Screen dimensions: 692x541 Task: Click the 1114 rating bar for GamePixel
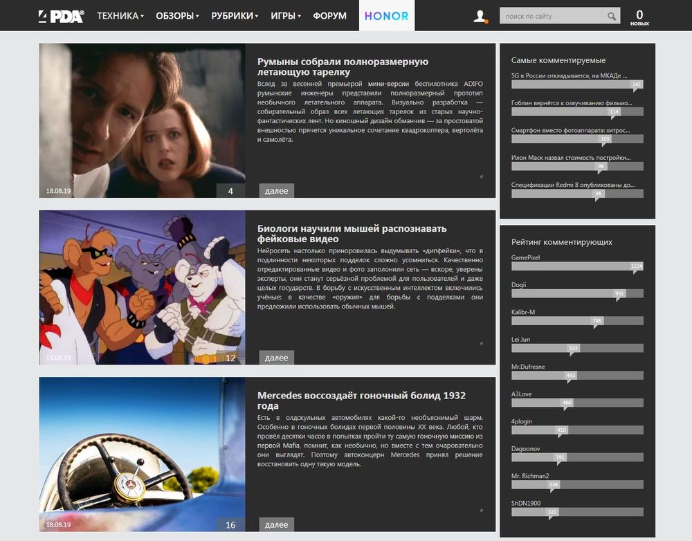577,266
